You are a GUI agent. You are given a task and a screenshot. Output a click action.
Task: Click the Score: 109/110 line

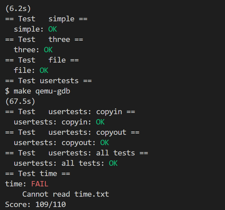pos(35,204)
